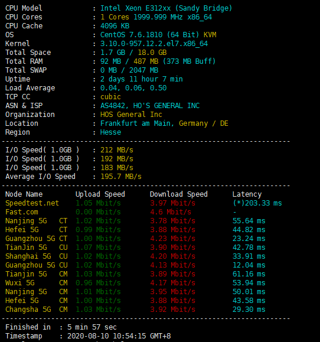Screen dimensions: 320x342
Task: Select the Timestamp 2020-08-10 10:54:15 value
Action: pos(119,336)
